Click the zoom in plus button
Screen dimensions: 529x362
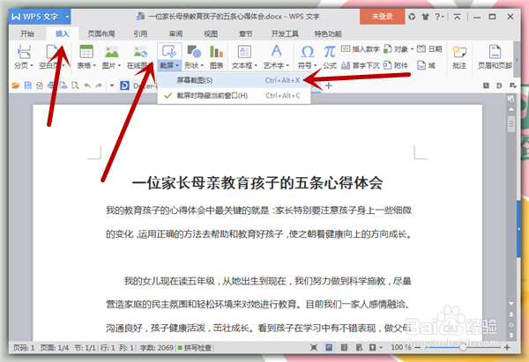pos(507,347)
